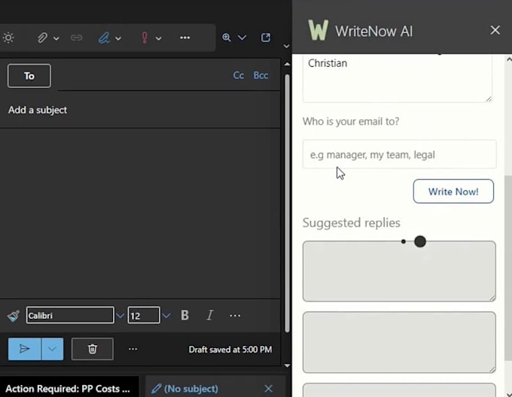Close the WriteNow AI pane
Image resolution: width=512 pixels, height=397 pixels.
[495, 30]
